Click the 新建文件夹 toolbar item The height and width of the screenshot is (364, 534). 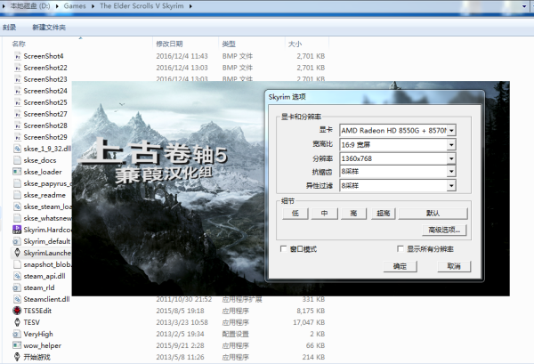pos(48,27)
